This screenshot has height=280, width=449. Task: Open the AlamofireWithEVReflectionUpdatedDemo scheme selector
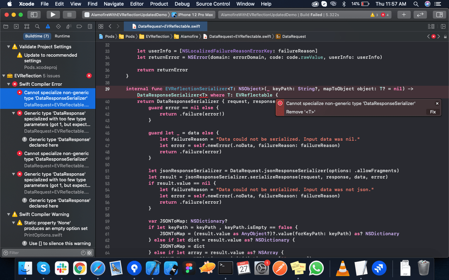click(126, 15)
